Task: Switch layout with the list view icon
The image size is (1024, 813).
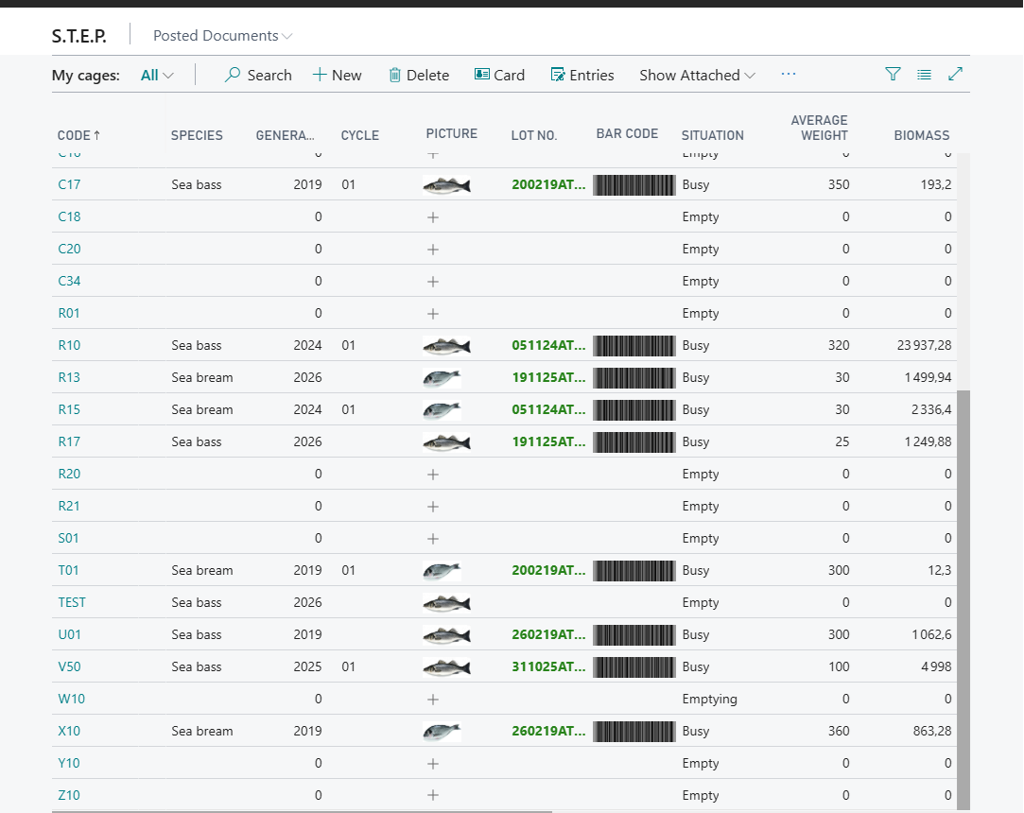Action: 924,74
